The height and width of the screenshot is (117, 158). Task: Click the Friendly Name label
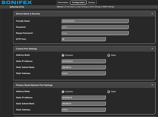(23, 21)
